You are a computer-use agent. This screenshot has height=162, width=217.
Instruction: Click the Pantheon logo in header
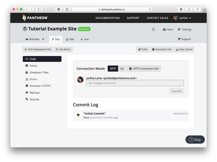[x=35, y=18]
